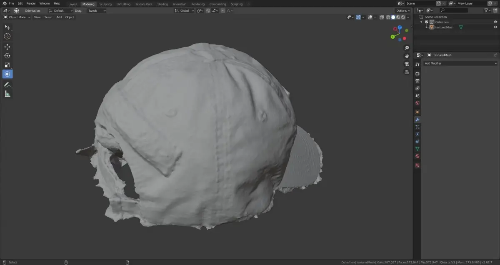
Task: Activate the Annotate pencil tool
Action: [7, 85]
